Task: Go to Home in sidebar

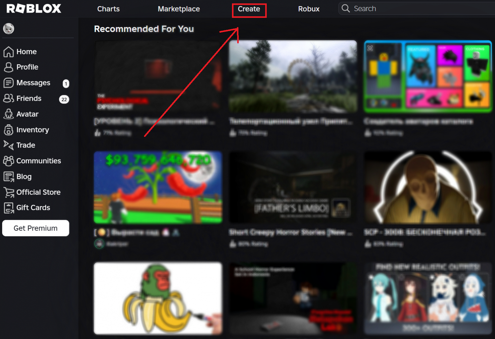Action: (x=26, y=52)
